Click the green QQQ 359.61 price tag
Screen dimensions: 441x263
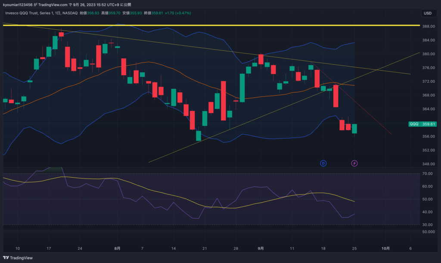tap(422, 124)
